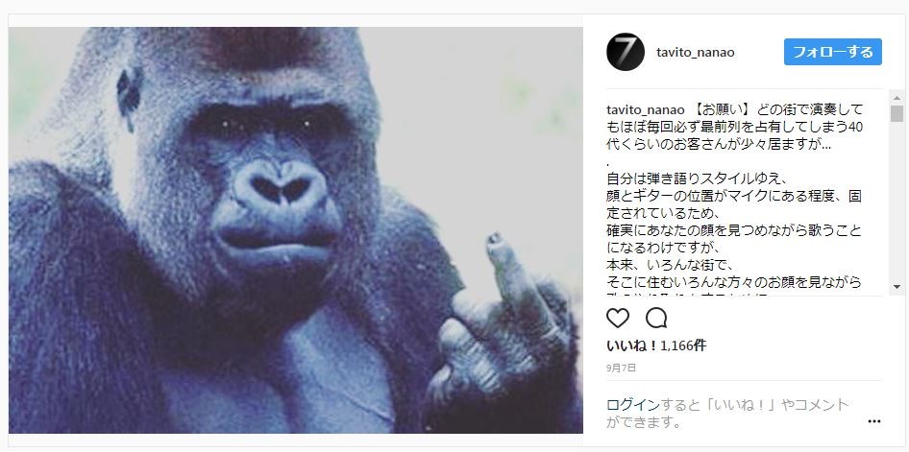Click the gorilla photo
The height and width of the screenshot is (452, 909).
coord(296,230)
